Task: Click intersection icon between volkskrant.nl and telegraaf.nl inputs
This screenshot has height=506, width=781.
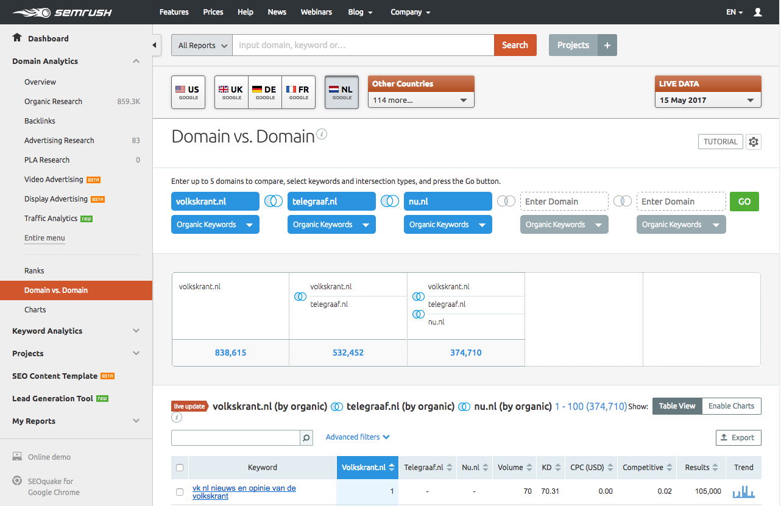Action: coord(274,201)
